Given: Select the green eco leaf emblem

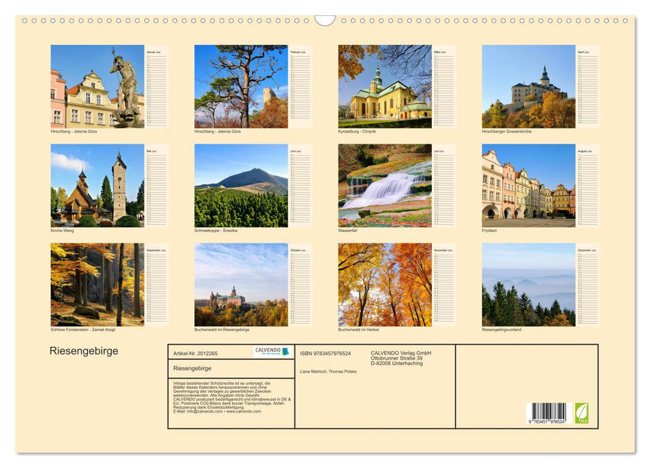Looking at the screenshot, I should (x=581, y=415).
